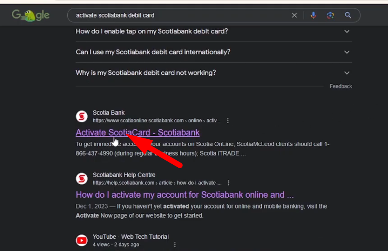Open more options for the Scotia Bank result
The image size is (388, 251).
227,121
